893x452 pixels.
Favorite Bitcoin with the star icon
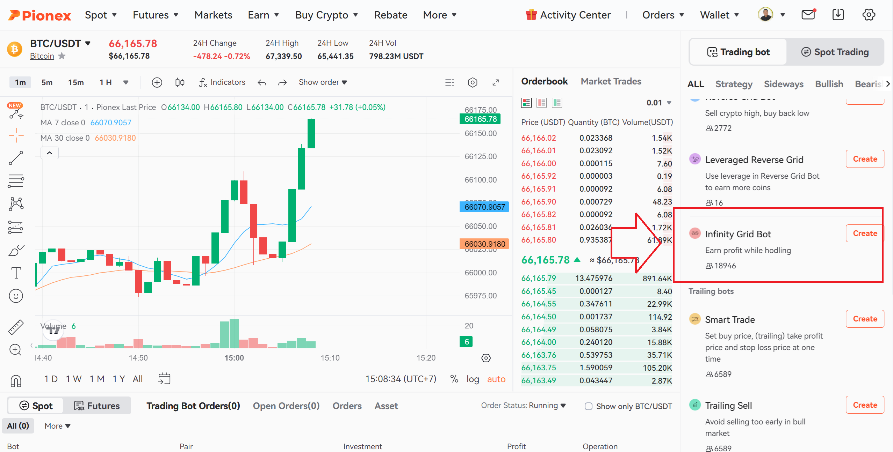click(x=62, y=56)
